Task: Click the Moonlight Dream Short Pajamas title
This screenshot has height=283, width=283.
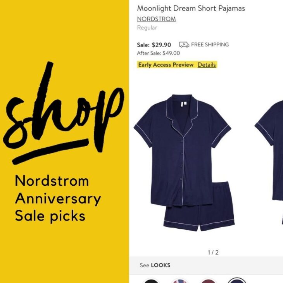Action: click(191, 9)
